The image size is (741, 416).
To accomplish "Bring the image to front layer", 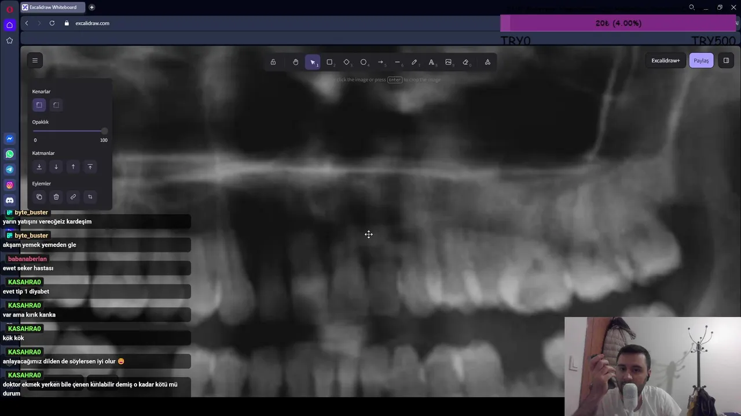I will (x=90, y=166).
